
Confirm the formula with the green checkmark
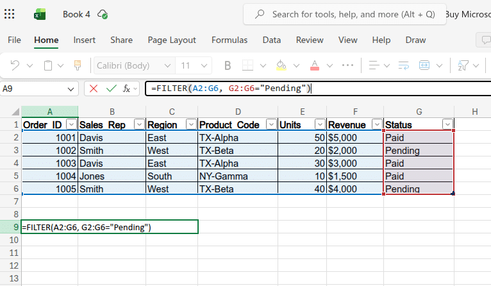pyautogui.click(x=112, y=88)
